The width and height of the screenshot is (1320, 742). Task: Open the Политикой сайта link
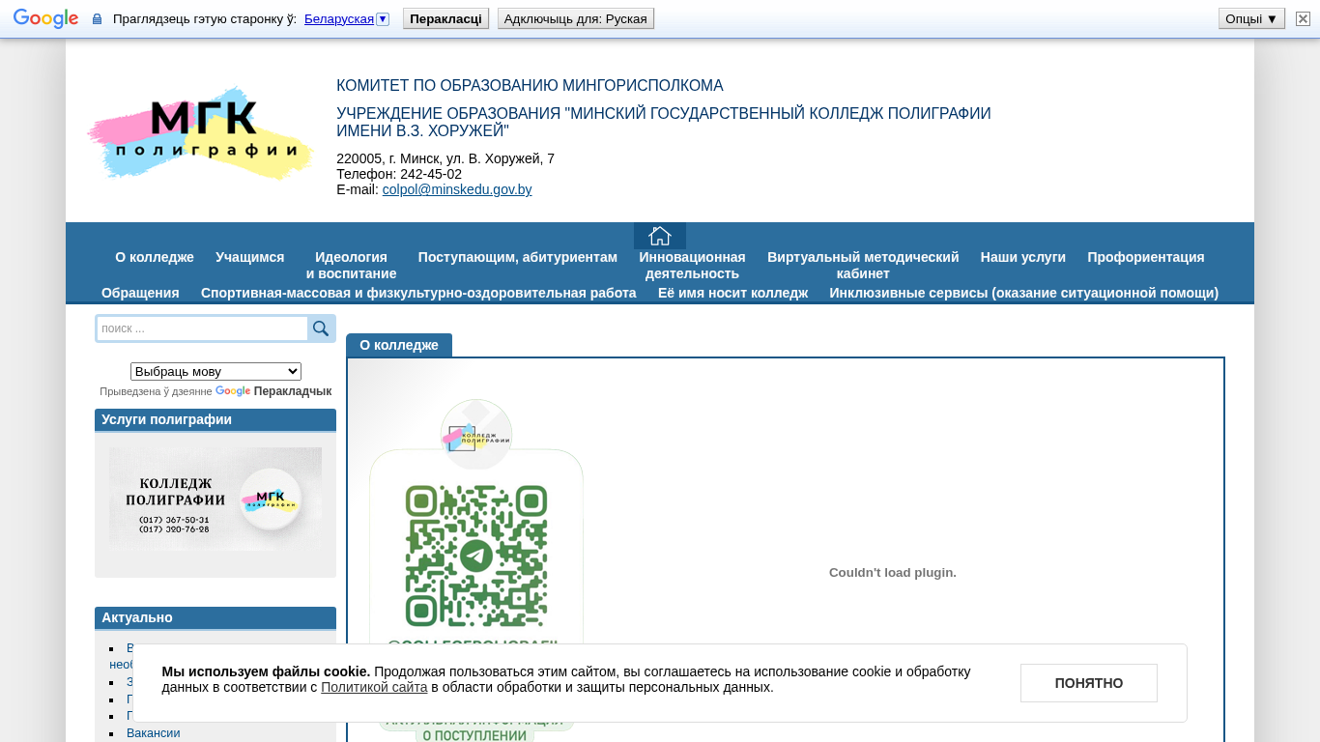(x=374, y=687)
